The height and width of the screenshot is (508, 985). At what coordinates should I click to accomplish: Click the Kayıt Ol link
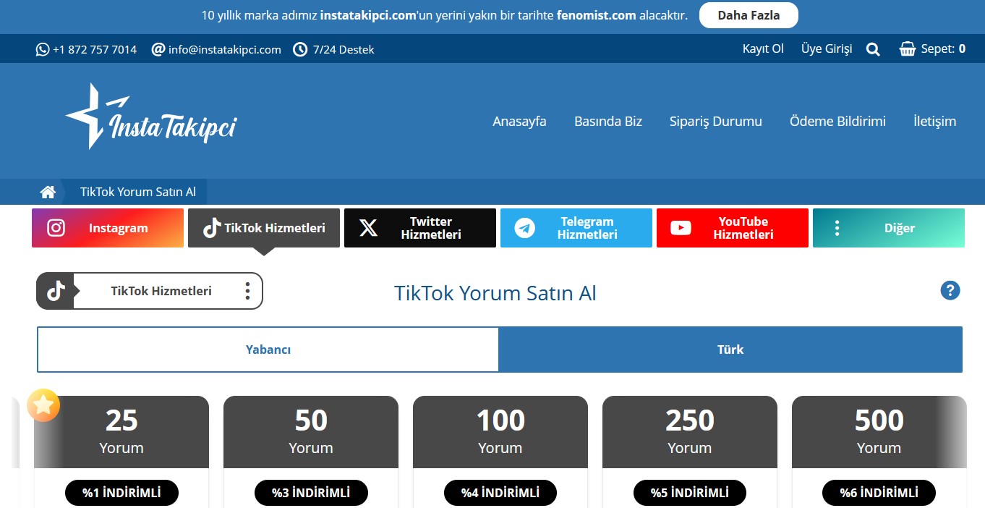tap(763, 49)
